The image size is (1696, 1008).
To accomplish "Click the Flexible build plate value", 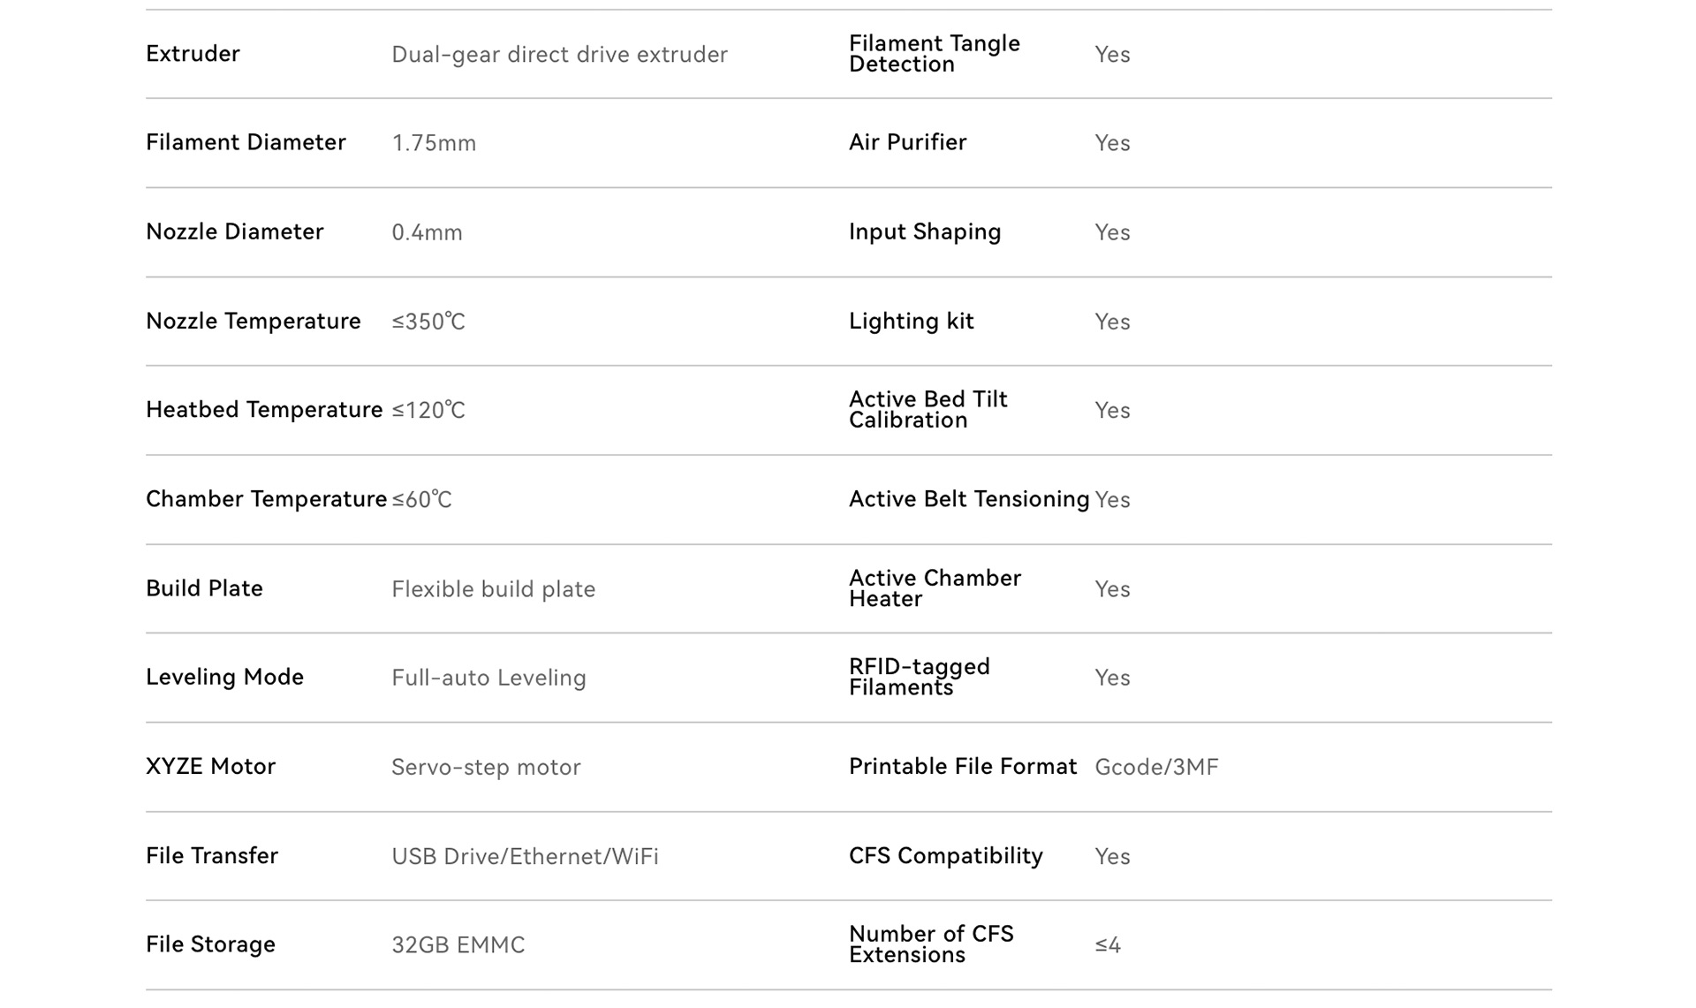I will click(x=493, y=589).
